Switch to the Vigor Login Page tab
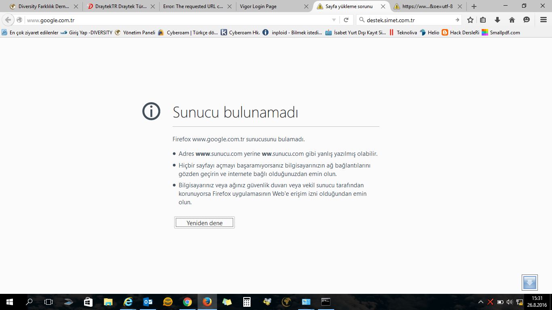 tap(267, 6)
